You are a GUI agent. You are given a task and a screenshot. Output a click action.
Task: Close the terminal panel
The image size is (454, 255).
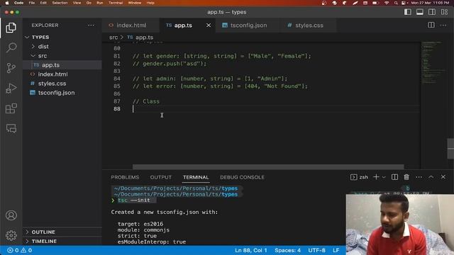pyautogui.click(x=443, y=177)
